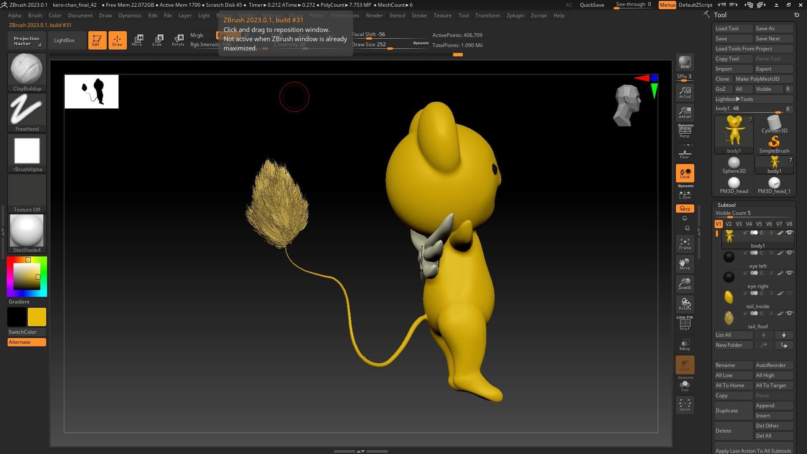
Task: Toggle the Alternate color button
Action: click(x=27, y=342)
